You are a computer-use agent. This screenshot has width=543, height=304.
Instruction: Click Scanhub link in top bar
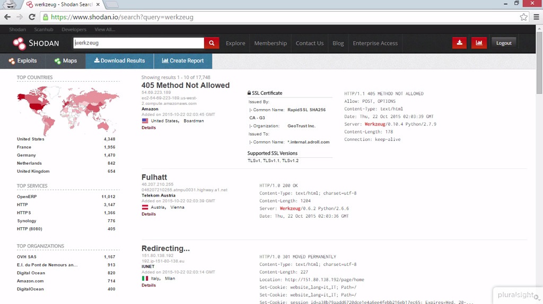43,30
